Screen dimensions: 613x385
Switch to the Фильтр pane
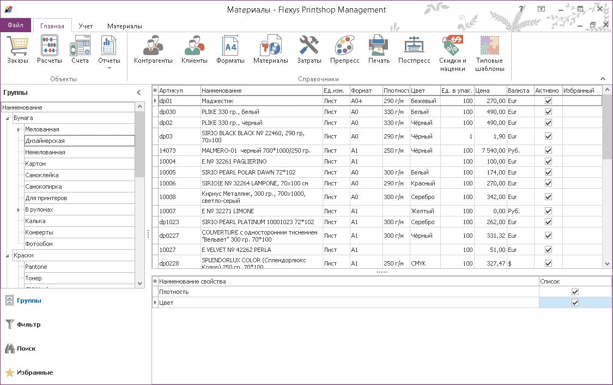tap(23, 324)
